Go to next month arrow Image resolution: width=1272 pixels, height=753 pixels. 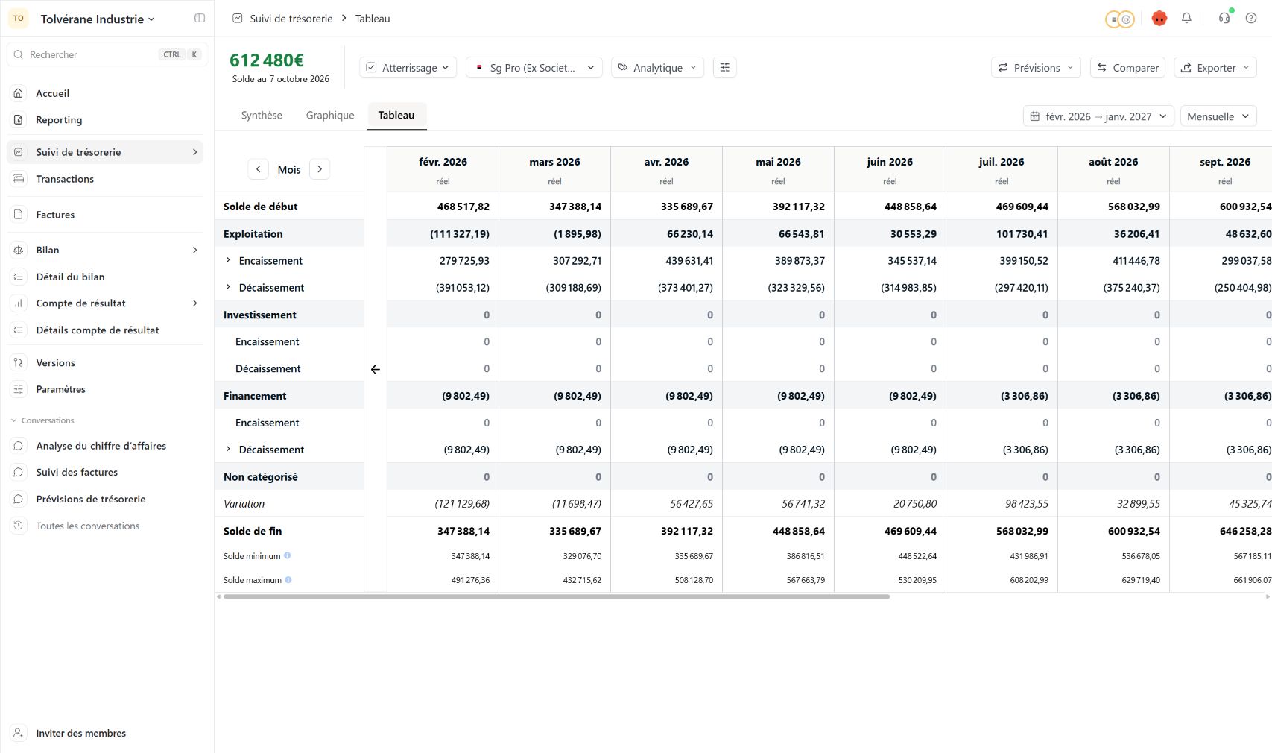[x=320, y=169]
